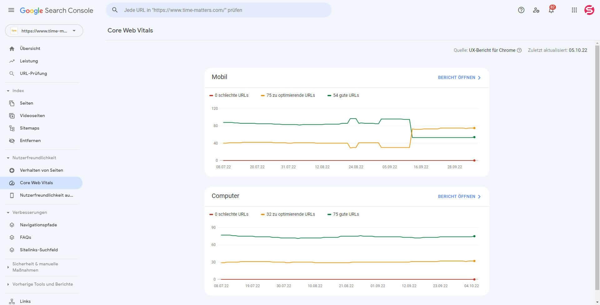Open the Google apps grid
Screen dimensions: 600x305
pos(574,10)
